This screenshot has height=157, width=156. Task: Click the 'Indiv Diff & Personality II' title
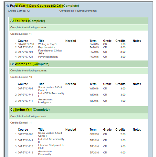[51, 141]
